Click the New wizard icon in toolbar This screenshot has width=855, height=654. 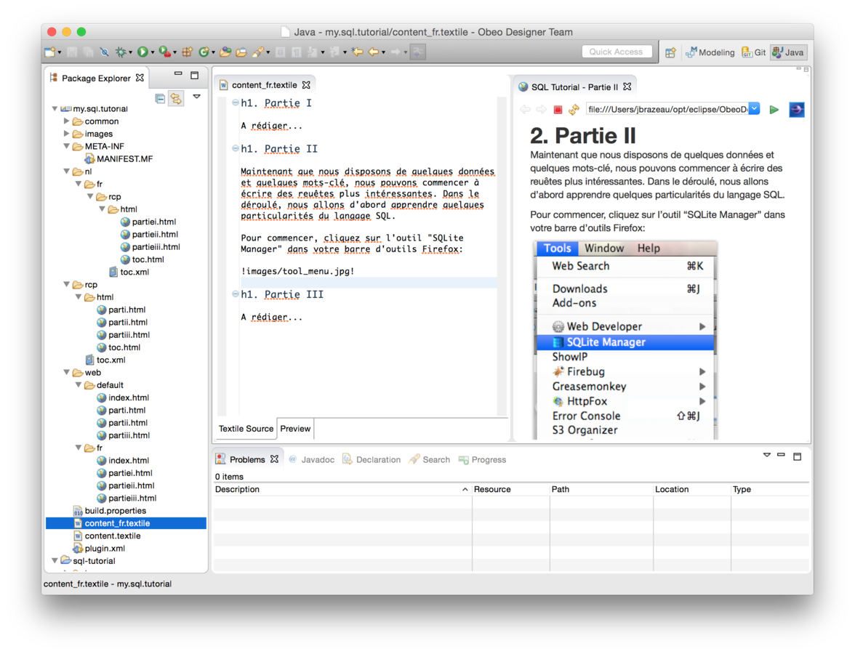pos(50,52)
